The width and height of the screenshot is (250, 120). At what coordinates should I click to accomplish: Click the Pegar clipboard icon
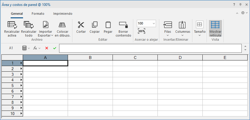(x=108, y=25)
